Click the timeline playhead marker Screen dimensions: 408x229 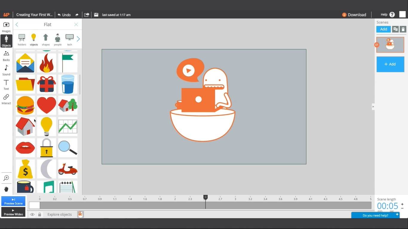pyautogui.click(x=205, y=197)
